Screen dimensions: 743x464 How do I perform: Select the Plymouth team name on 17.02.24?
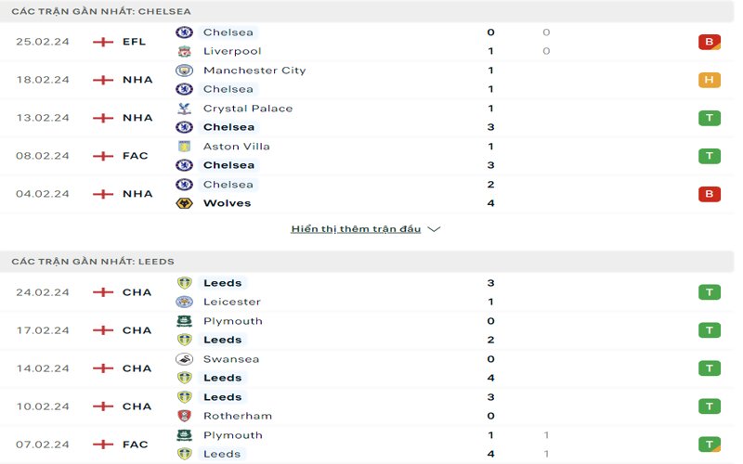coord(233,321)
